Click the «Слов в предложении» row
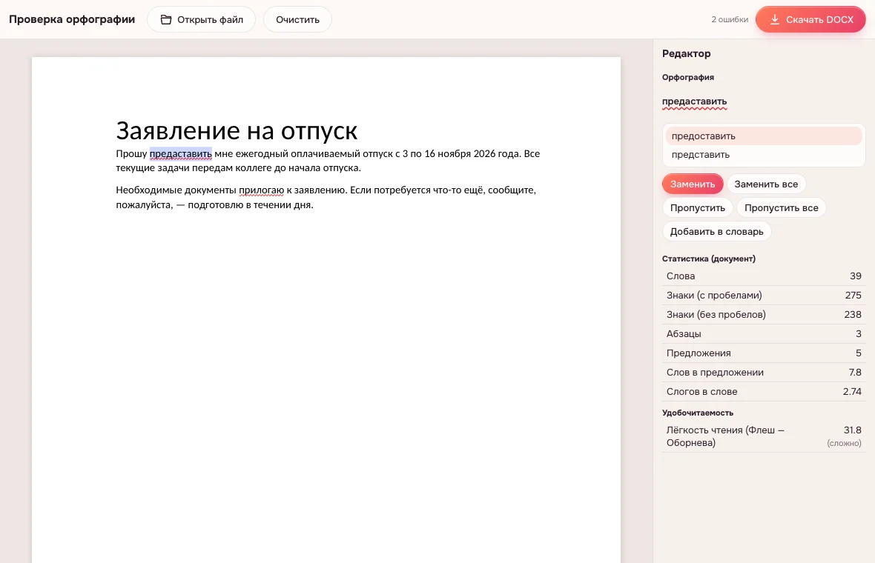The image size is (875, 563). pos(763,373)
